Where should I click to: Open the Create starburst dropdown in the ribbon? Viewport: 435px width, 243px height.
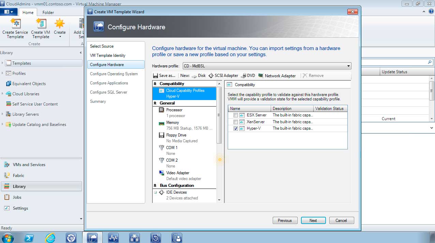(60, 29)
